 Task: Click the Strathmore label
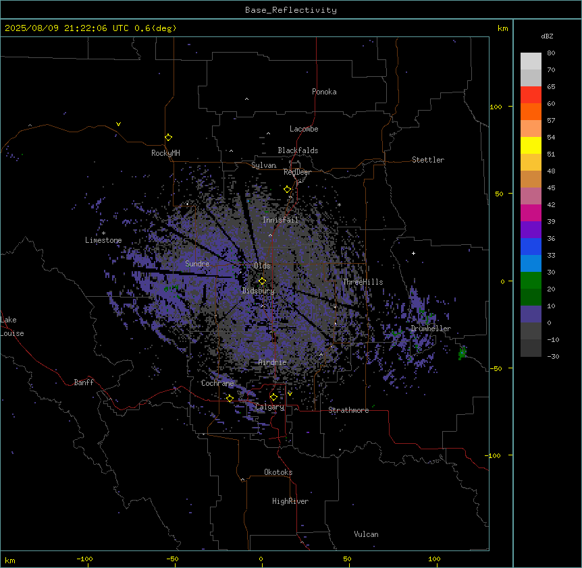348,410
